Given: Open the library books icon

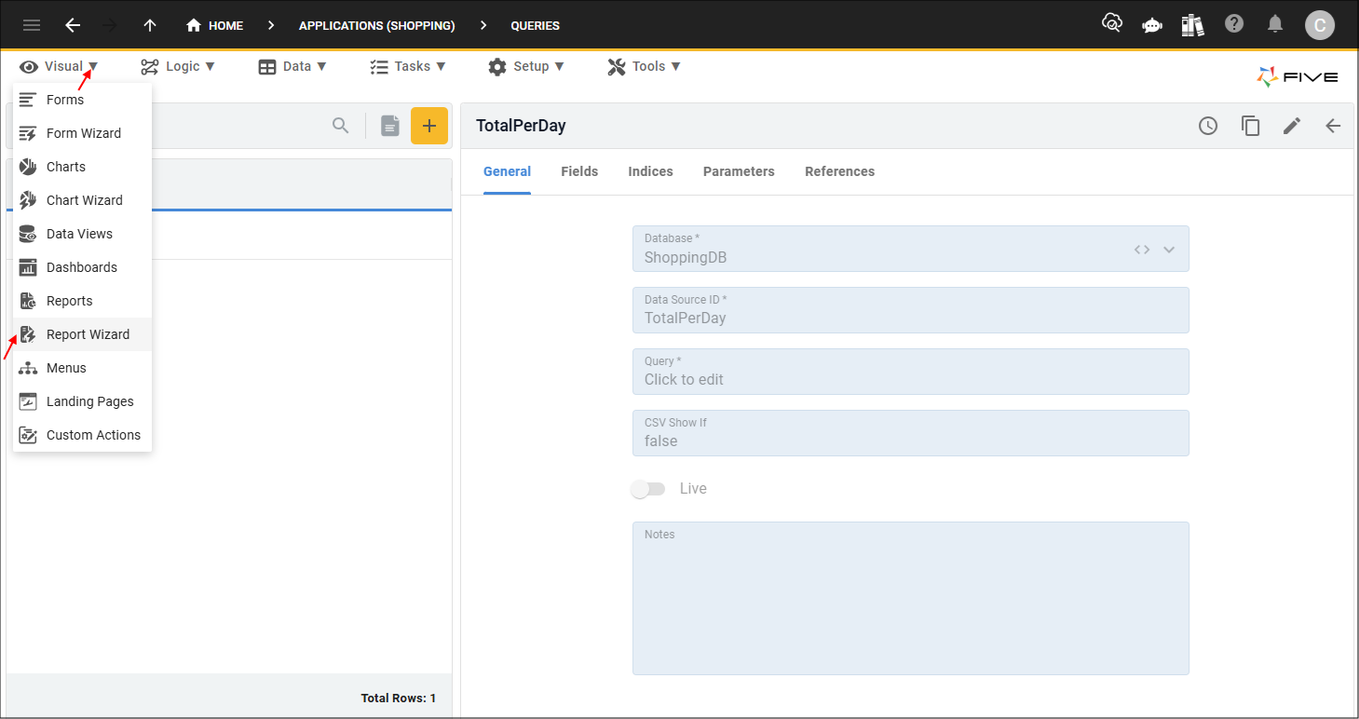Looking at the screenshot, I should (1193, 24).
